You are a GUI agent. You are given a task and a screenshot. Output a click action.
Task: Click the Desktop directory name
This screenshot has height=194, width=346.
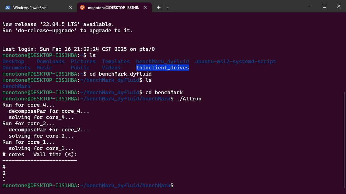click(13, 61)
